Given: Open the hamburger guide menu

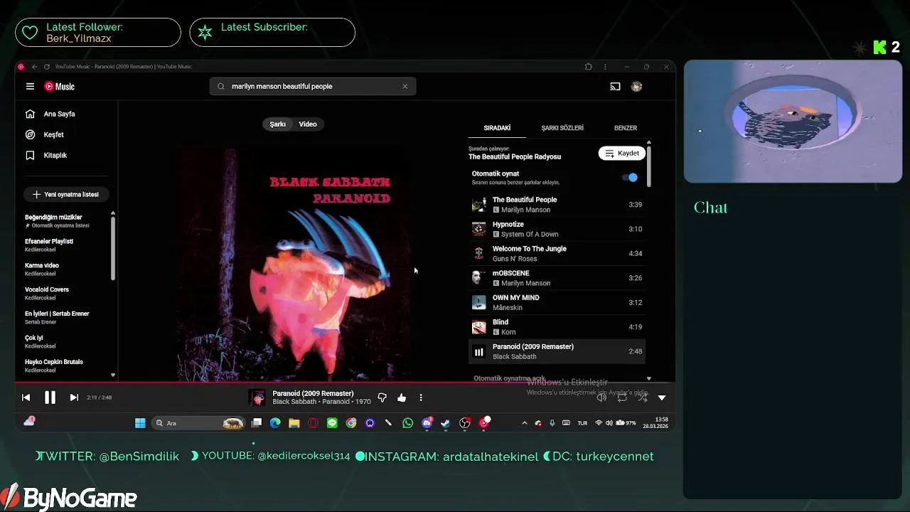Looking at the screenshot, I should (30, 87).
